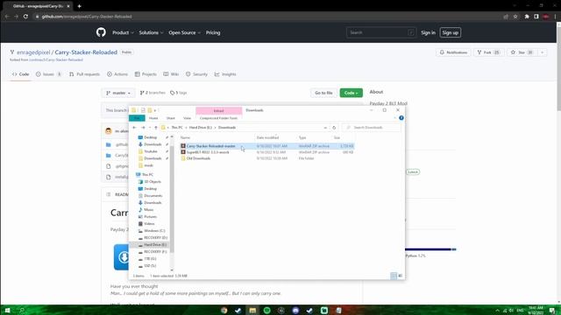
Task: Go up one folder in Explorer
Action: pos(156,128)
